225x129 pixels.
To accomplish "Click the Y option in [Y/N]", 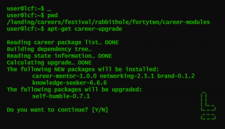I will 96,110.
